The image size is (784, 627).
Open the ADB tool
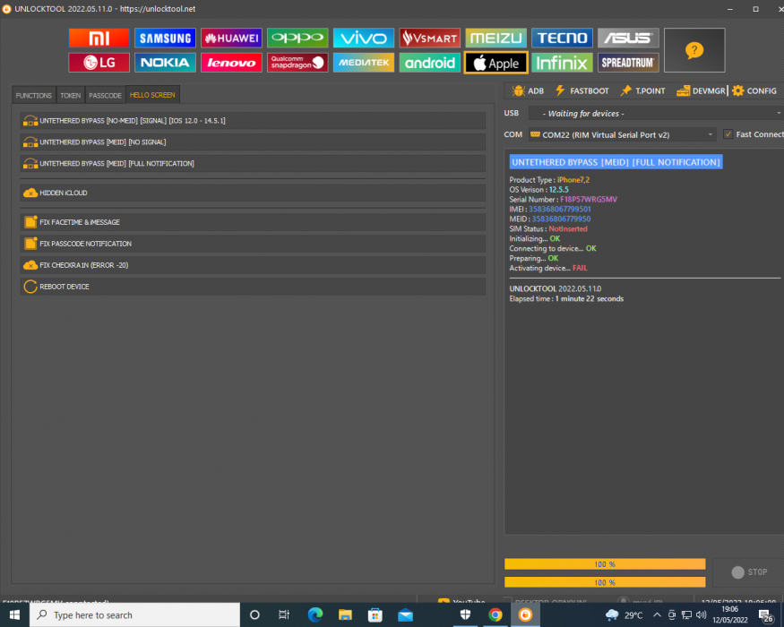pyautogui.click(x=528, y=91)
